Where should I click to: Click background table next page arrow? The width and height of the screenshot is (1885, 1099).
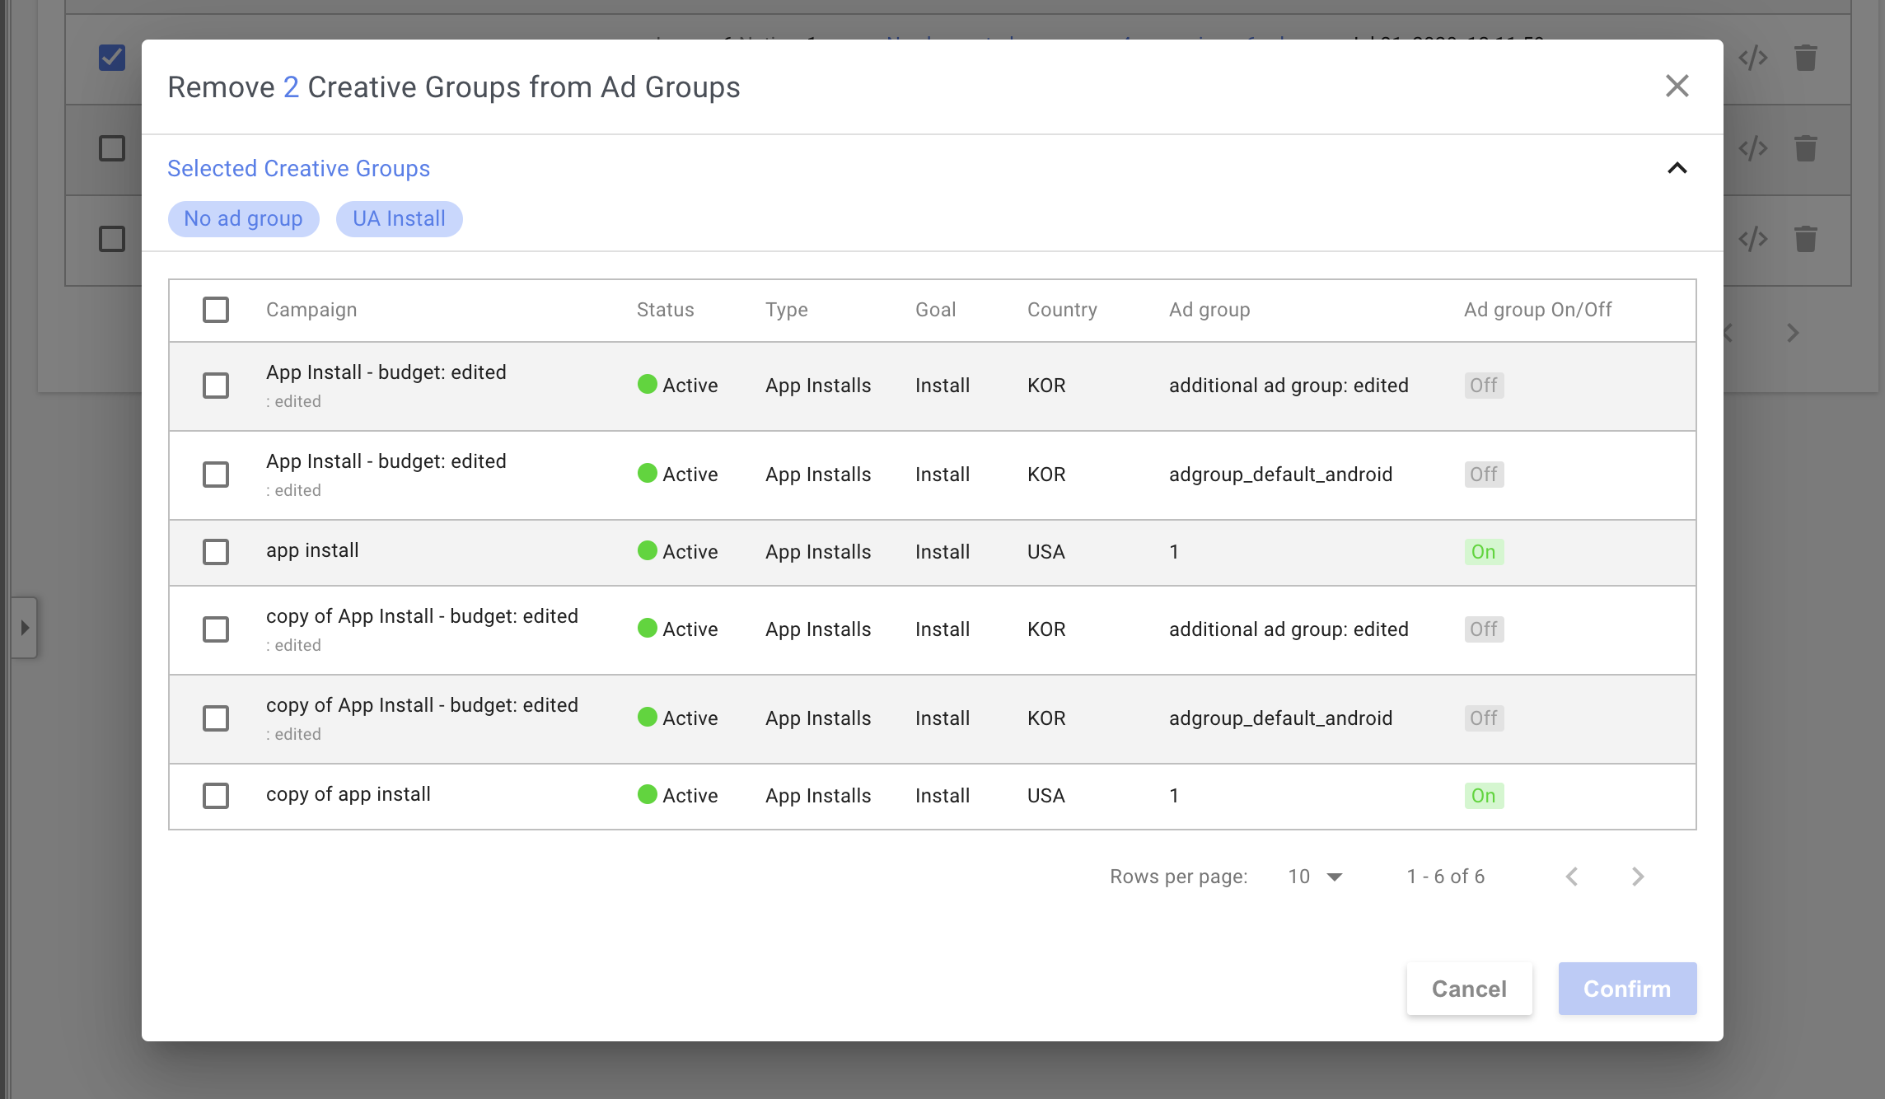pyautogui.click(x=1793, y=333)
